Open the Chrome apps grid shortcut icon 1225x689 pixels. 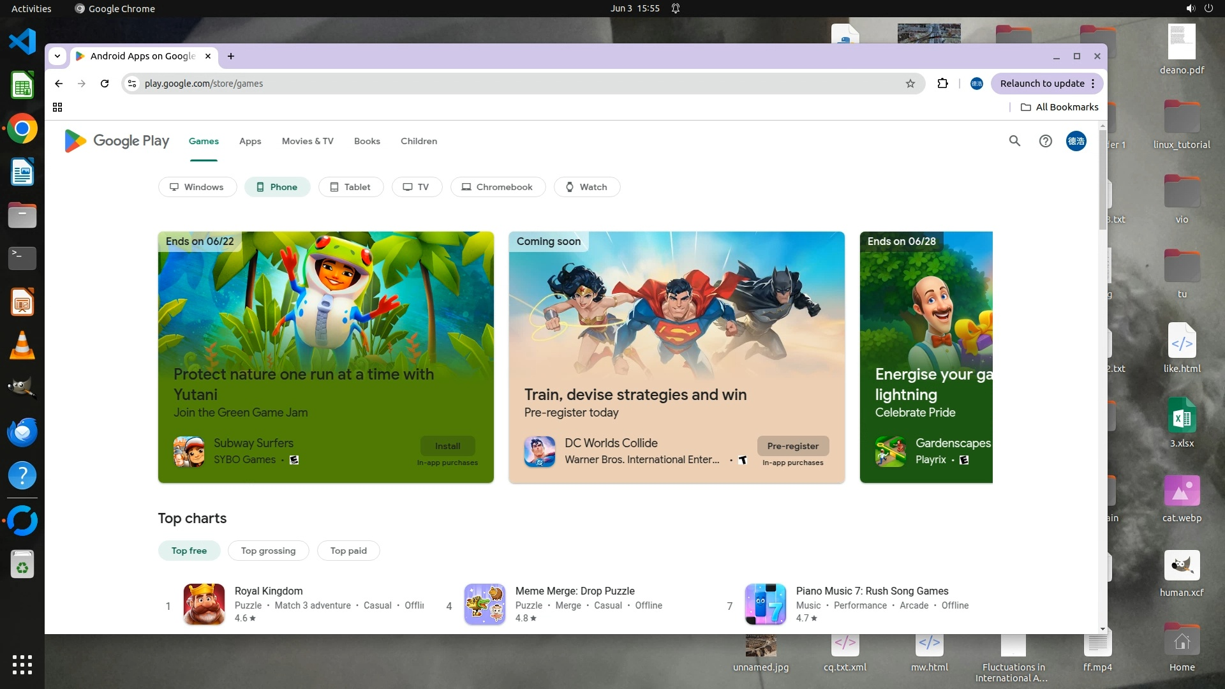point(57,107)
